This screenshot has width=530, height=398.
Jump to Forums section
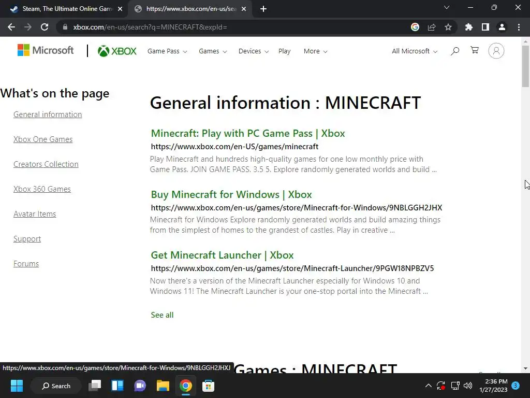(x=26, y=264)
